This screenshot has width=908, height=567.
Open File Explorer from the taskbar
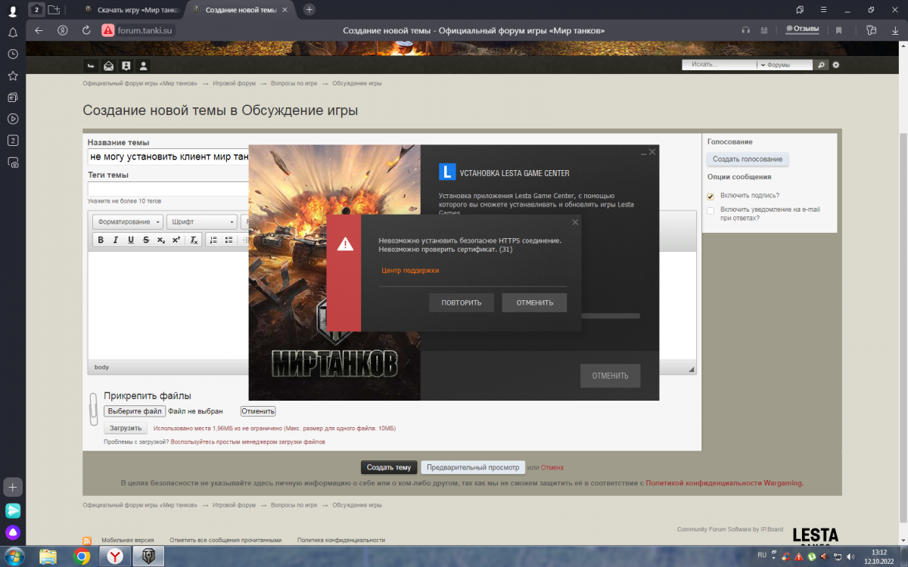point(48,556)
